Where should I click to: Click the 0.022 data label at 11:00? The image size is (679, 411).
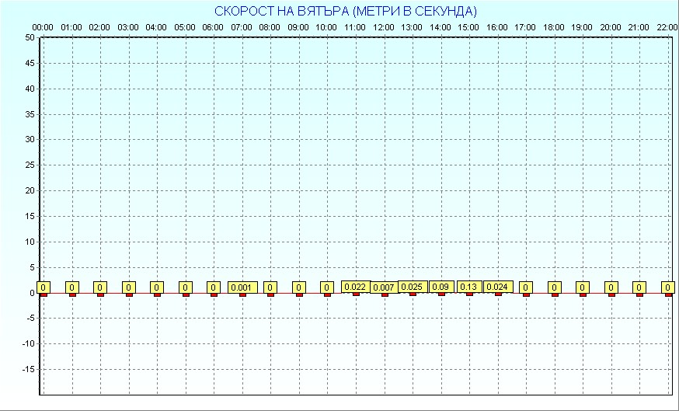coord(355,287)
